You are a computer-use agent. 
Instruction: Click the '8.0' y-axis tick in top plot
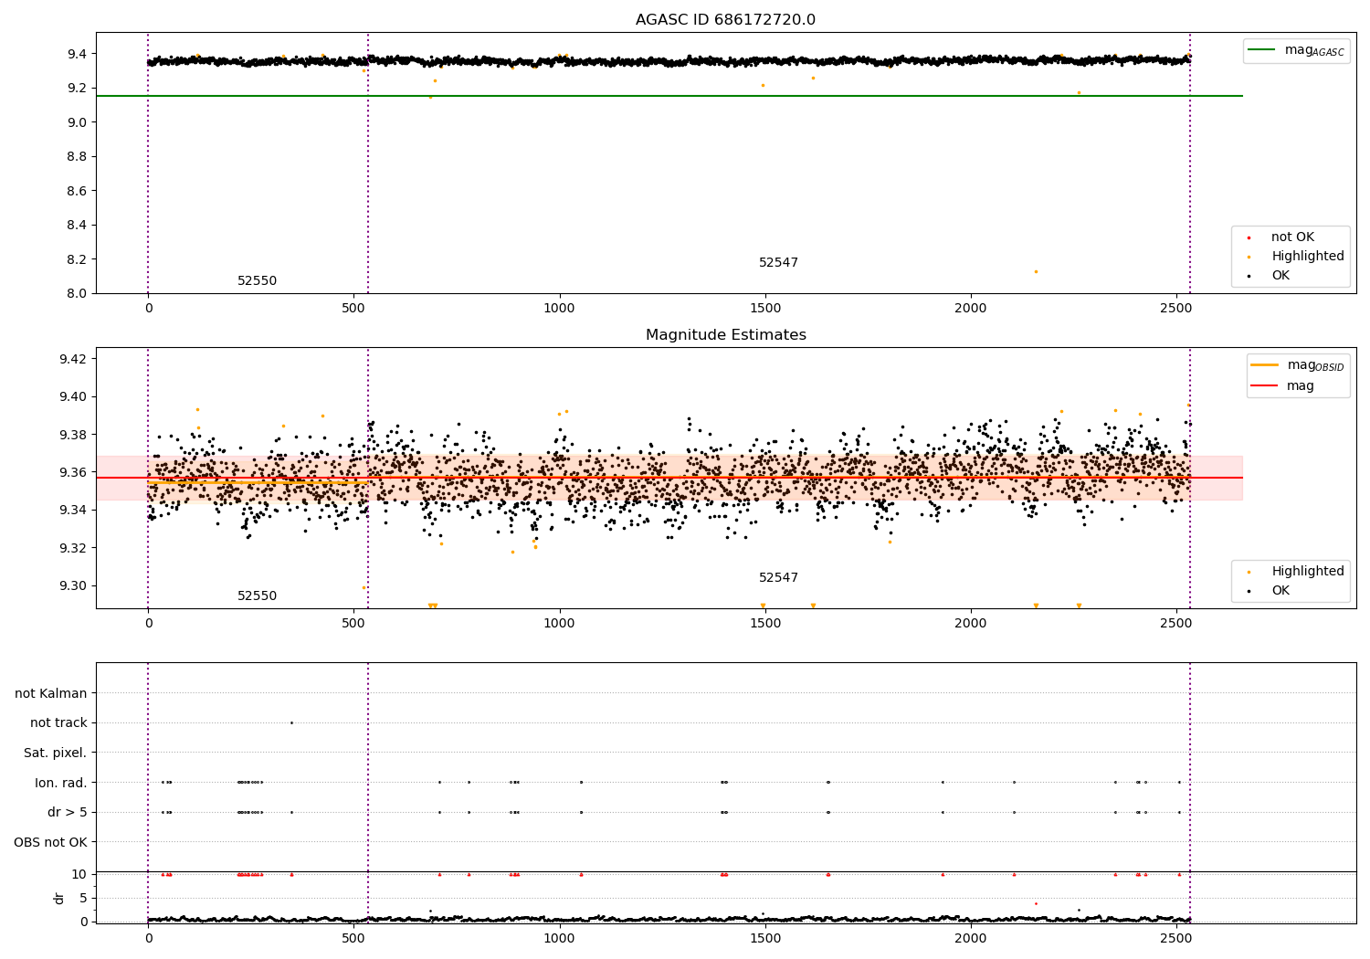[77, 293]
